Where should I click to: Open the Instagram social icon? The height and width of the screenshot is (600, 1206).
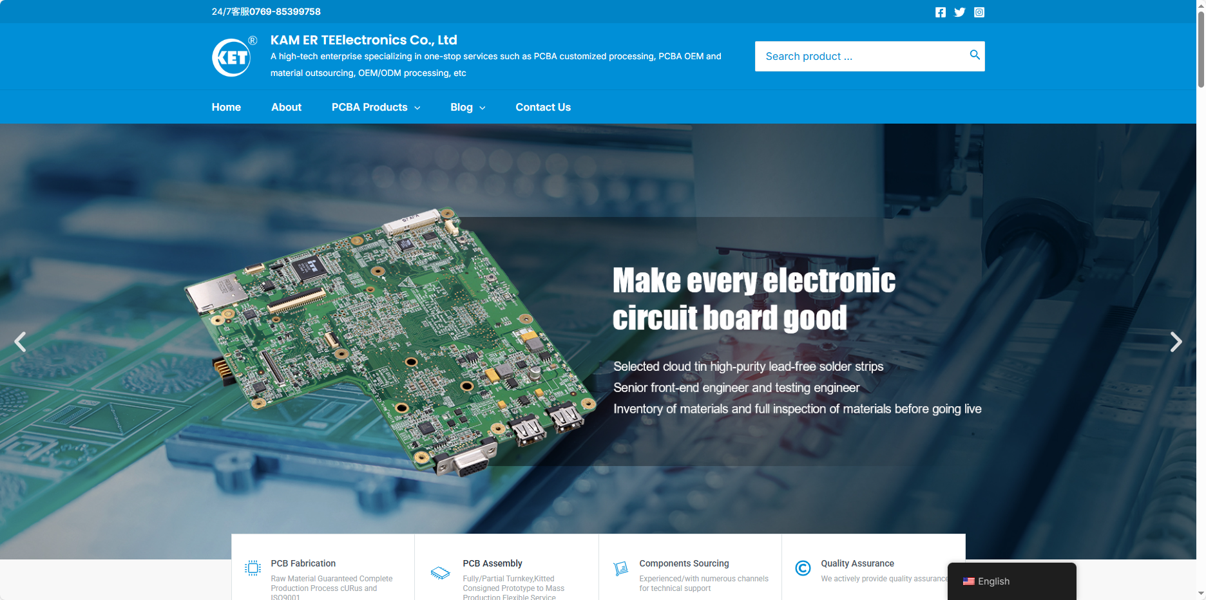tap(979, 12)
